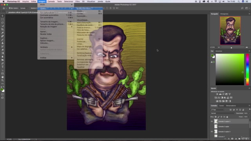Add a layer mask from Layers panel
Viewport: 251px width, 141px height.
click(232, 139)
